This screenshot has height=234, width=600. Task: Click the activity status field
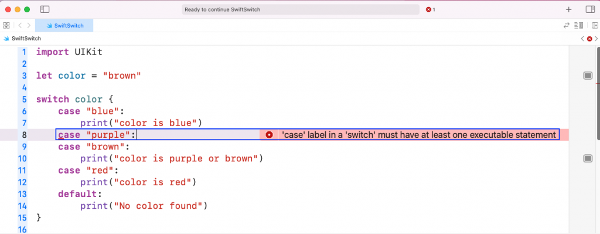click(x=301, y=9)
